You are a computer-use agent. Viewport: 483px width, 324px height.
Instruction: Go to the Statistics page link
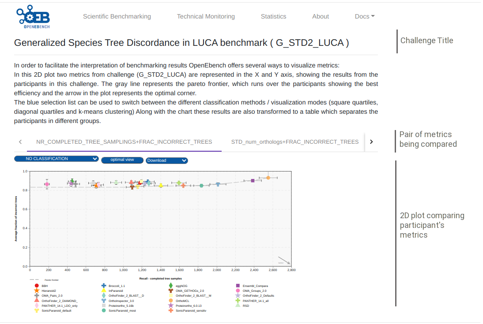[x=274, y=17]
